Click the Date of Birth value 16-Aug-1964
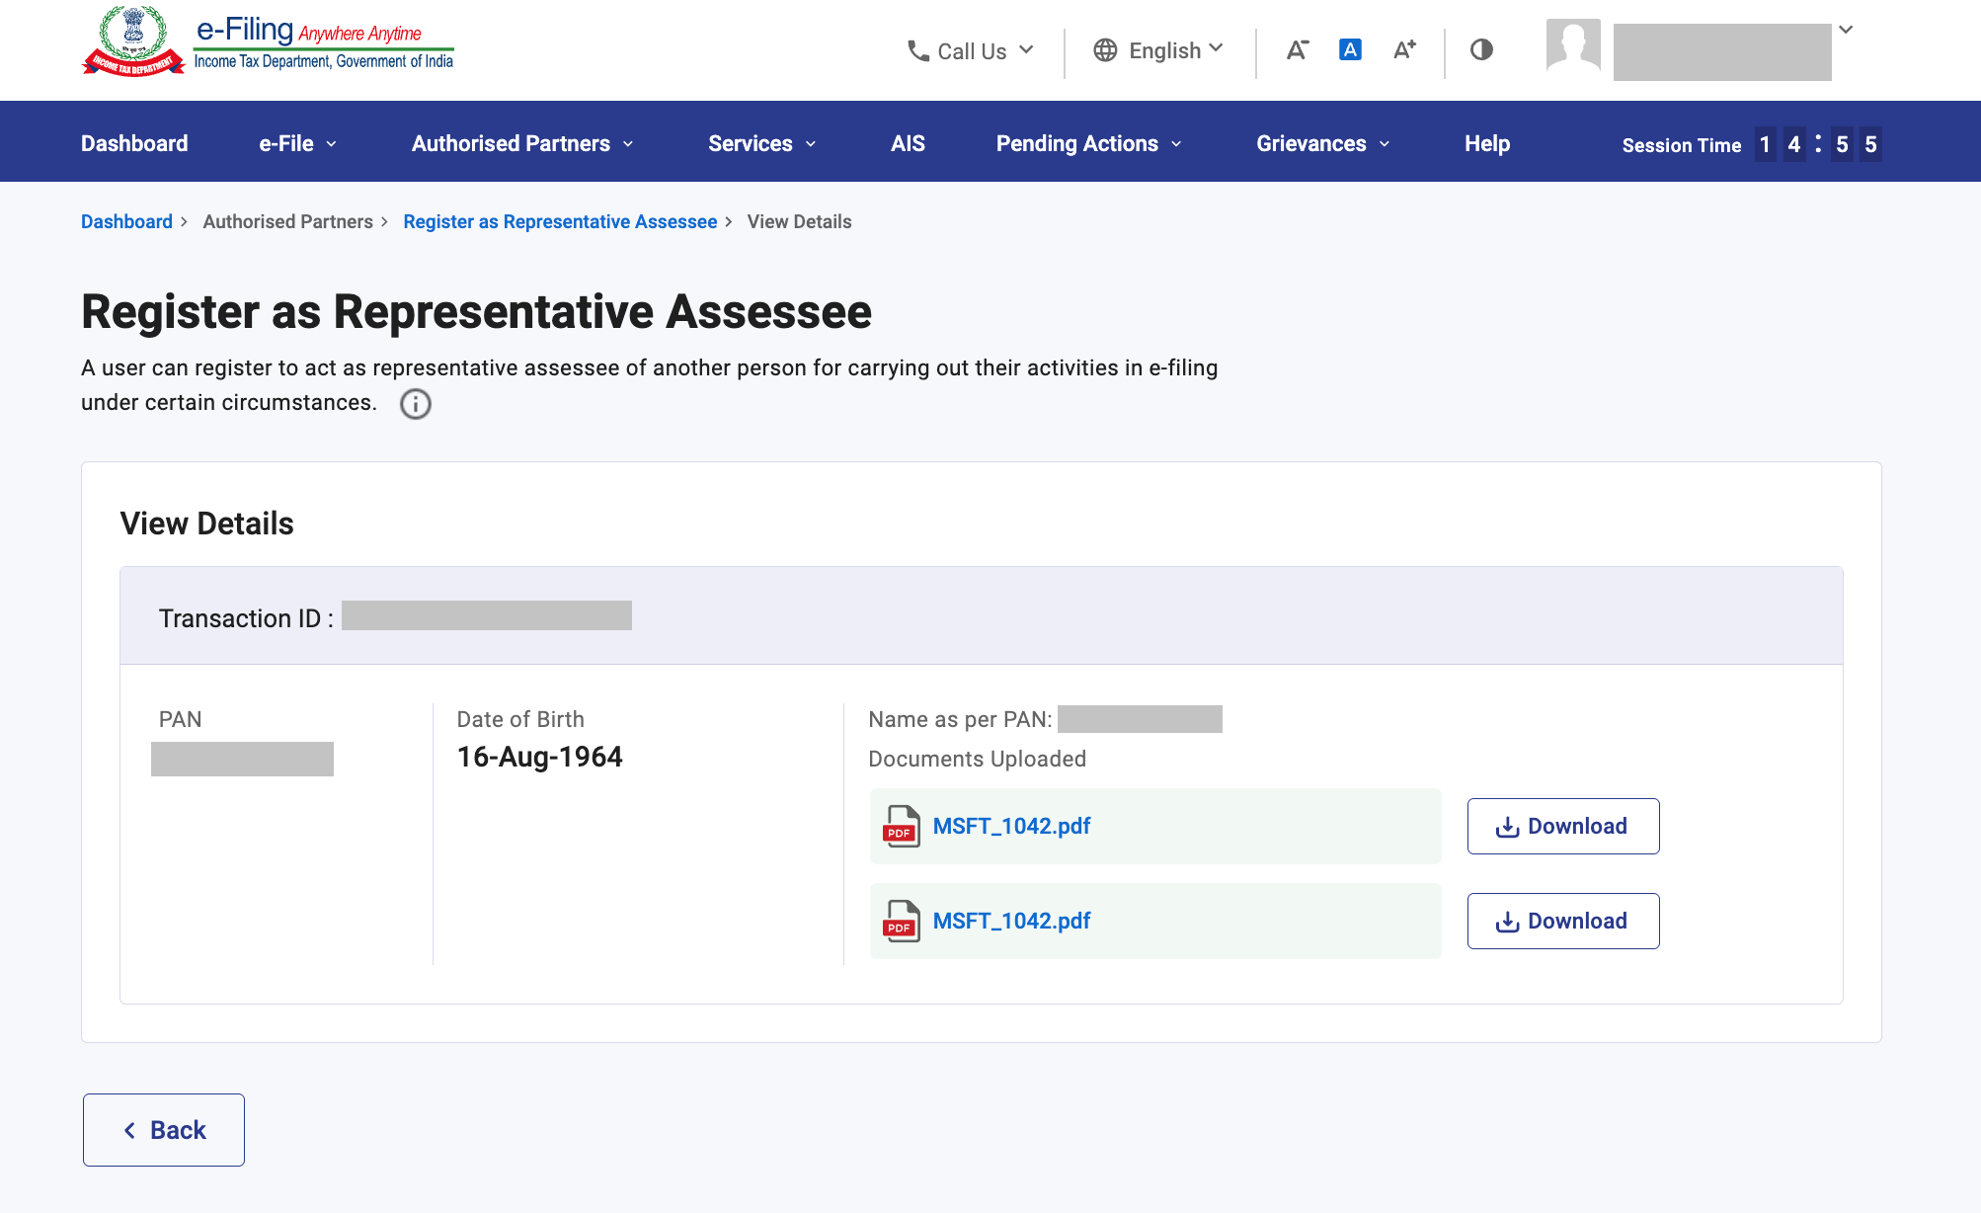The width and height of the screenshot is (1981, 1213). [x=539, y=757]
